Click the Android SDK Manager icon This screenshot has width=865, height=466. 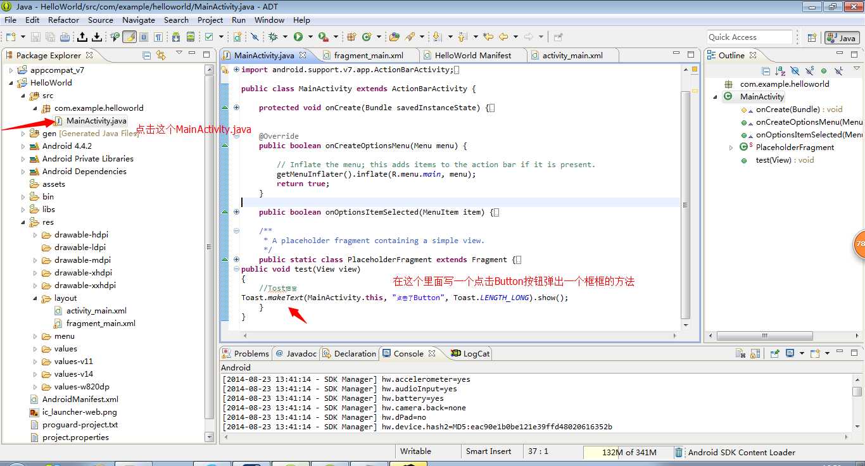click(175, 37)
